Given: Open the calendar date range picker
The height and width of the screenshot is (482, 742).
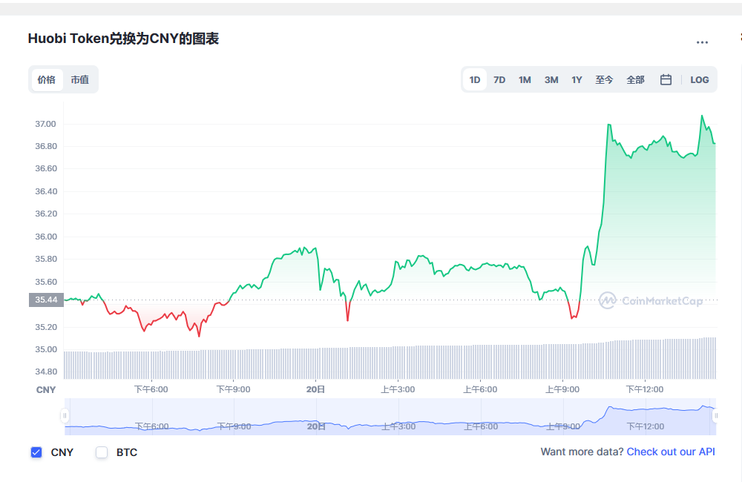Looking at the screenshot, I should point(666,80).
